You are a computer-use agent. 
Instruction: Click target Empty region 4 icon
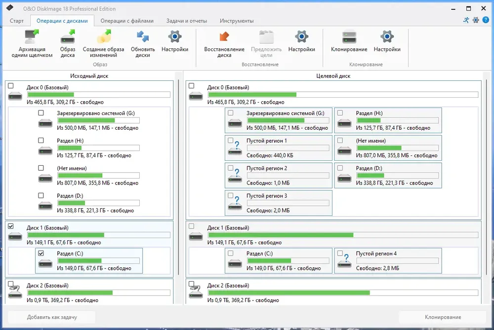(344, 261)
